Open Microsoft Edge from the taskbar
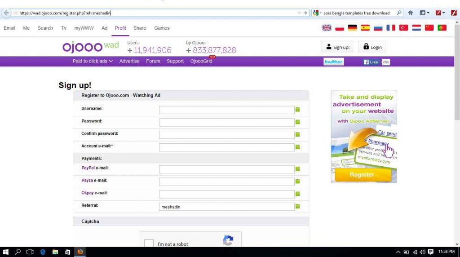Viewport: 460px width, 257px height. tap(43, 252)
